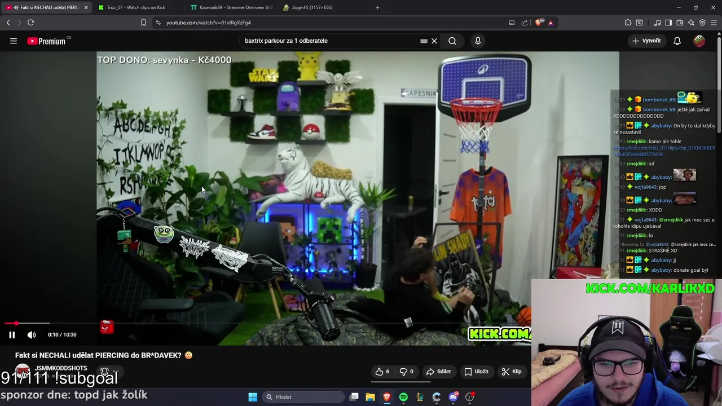
Task: Open the browser extensions puzzle icon
Action: coord(628,23)
